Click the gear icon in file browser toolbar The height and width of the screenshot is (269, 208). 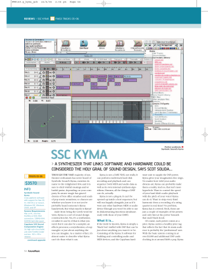point(181,46)
